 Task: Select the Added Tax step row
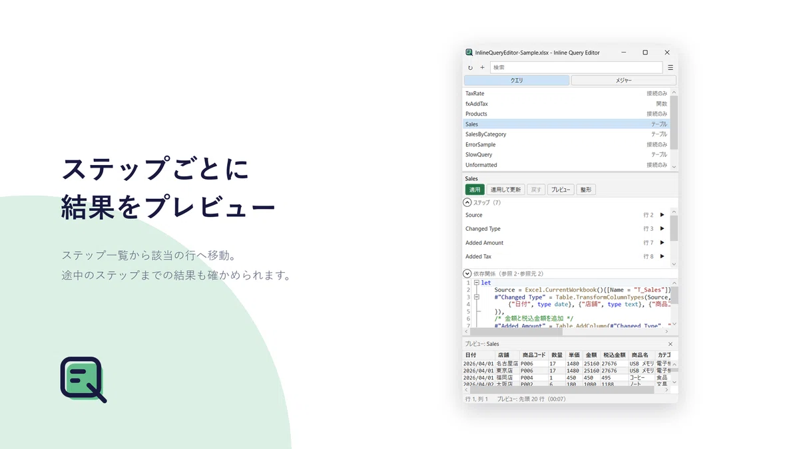(566, 256)
